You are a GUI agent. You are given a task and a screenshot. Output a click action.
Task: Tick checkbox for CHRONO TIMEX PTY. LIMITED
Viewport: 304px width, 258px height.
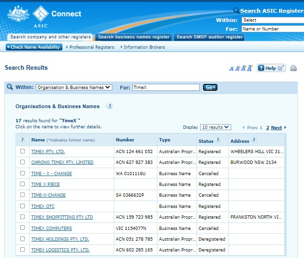[23, 162]
